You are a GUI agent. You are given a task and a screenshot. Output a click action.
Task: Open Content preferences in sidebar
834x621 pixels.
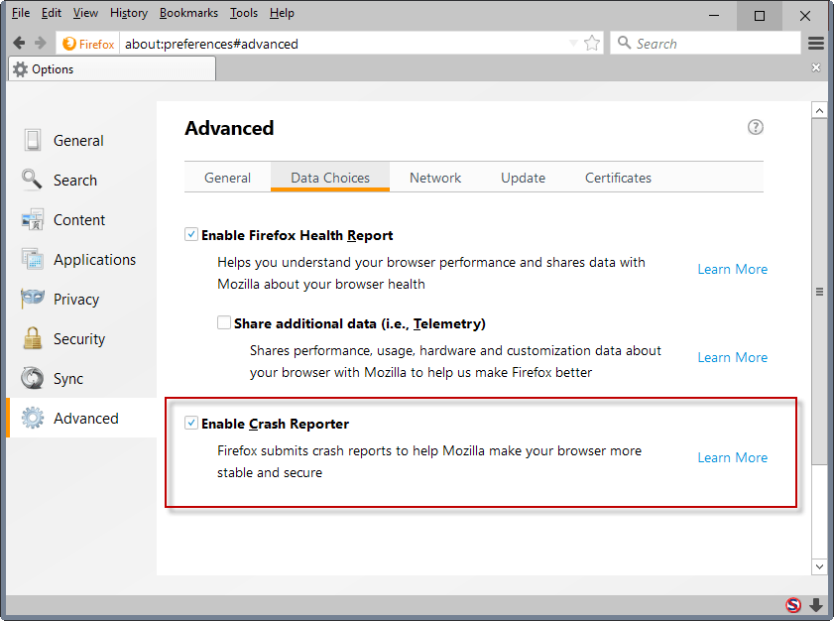[82, 220]
